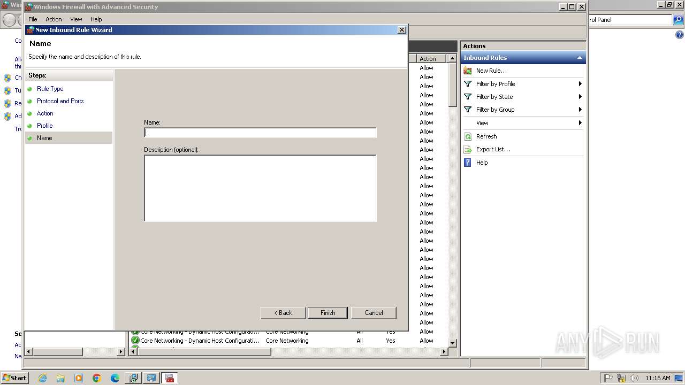Go to the Protocol and Ports step
The image size is (685, 385).
click(60, 101)
